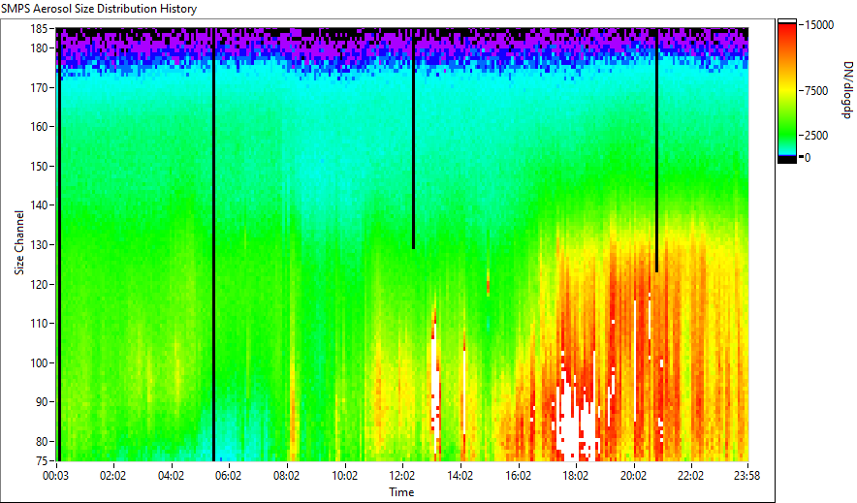Screen dimensions: 857x503
Task: Click the 140 tick on the size axis
Action: tap(40, 205)
